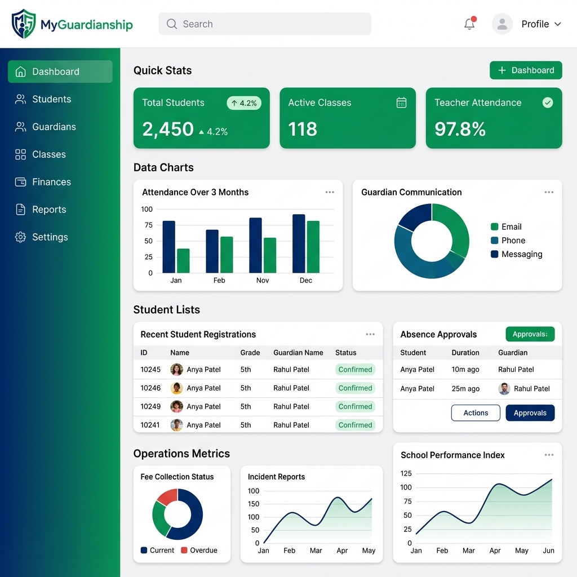Open Reports from the sidebar
The image size is (577, 577).
pyautogui.click(x=60, y=210)
